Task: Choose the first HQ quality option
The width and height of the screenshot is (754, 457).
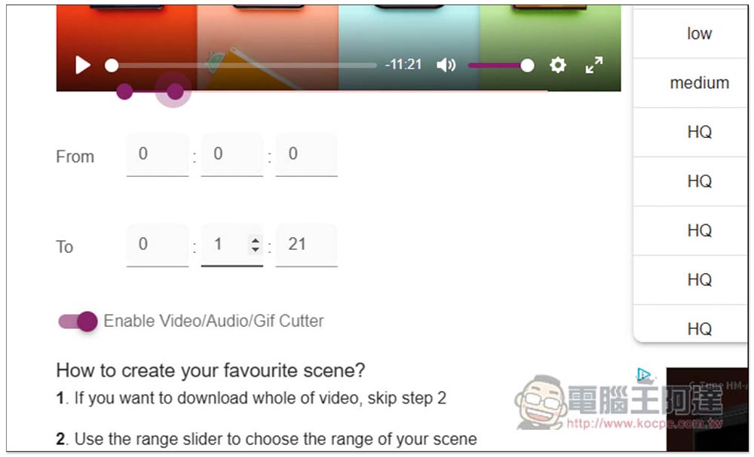Action: (x=699, y=132)
